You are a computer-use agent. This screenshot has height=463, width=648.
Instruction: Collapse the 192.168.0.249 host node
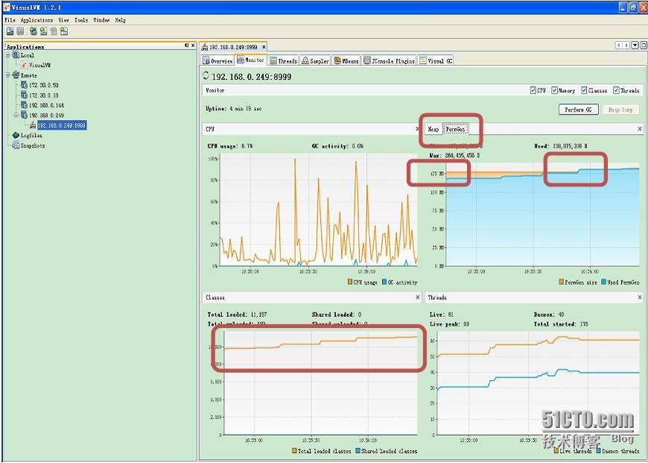(x=16, y=115)
